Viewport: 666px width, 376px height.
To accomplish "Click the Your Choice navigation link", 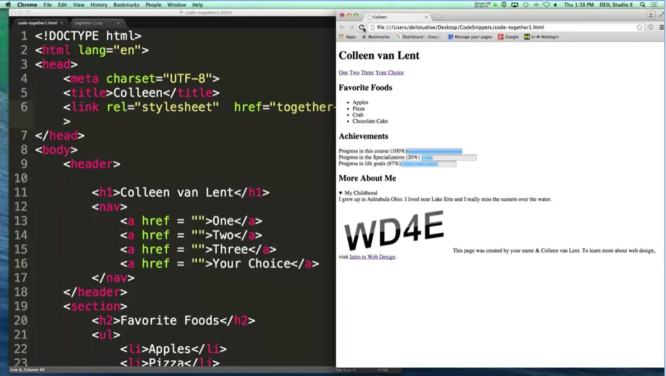I will pos(389,73).
